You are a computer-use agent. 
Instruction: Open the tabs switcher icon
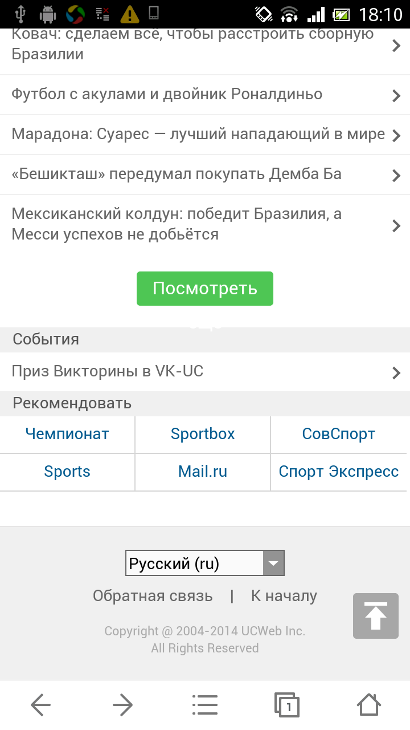pyautogui.click(x=286, y=705)
